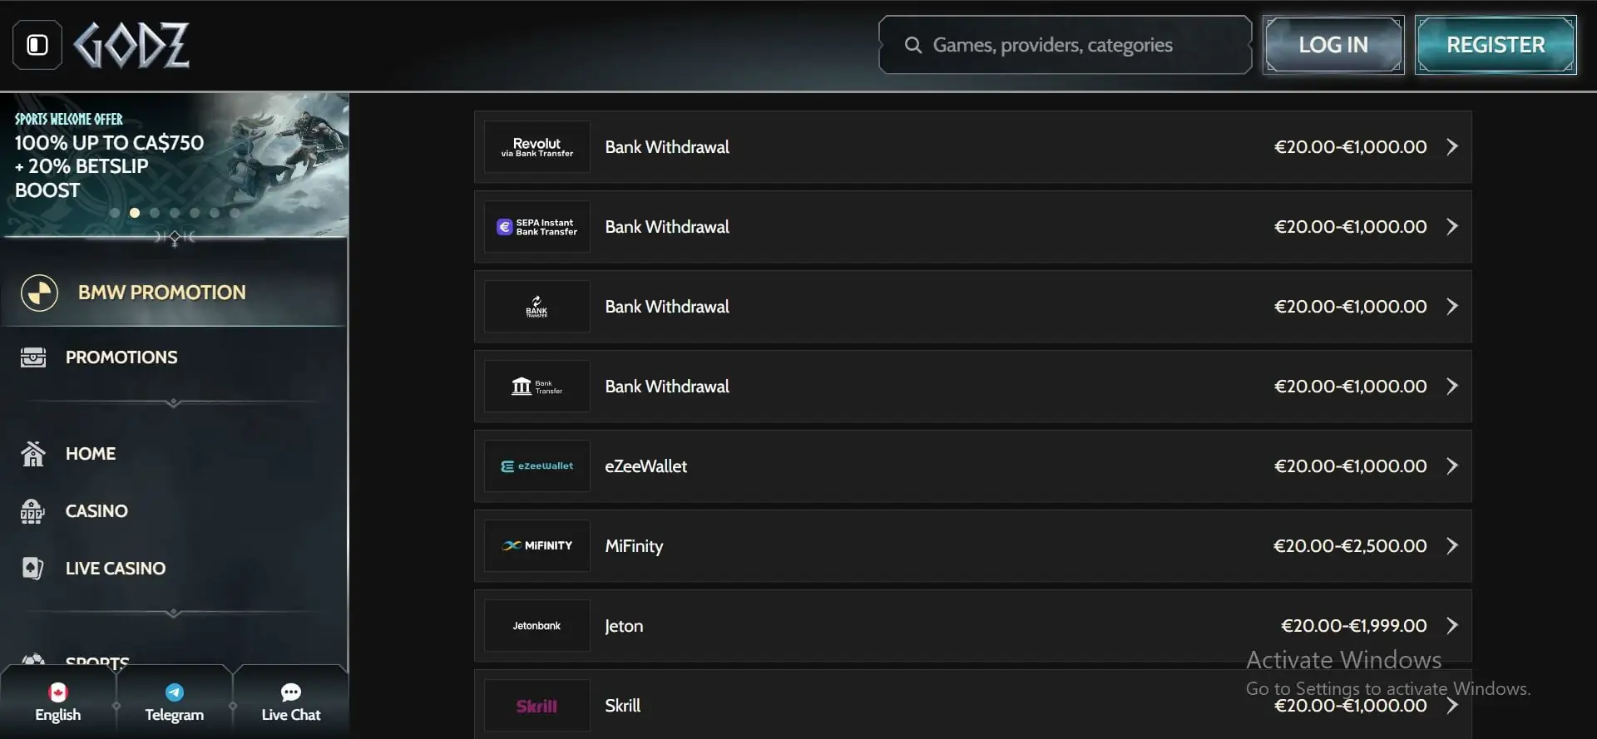The width and height of the screenshot is (1597, 739).
Task: Click the €20.00-€1,999.00 Jeton limit
Action: point(1354,626)
